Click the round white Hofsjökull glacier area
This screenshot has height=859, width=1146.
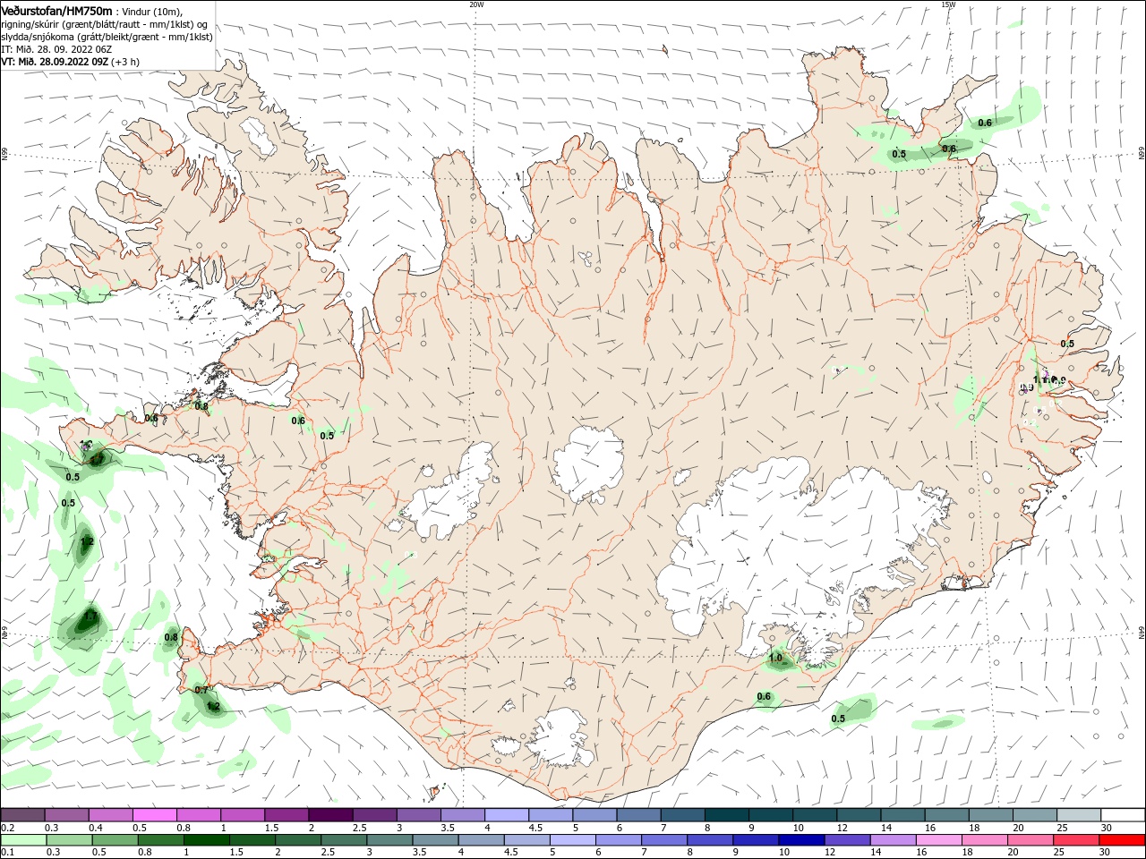[x=588, y=464]
